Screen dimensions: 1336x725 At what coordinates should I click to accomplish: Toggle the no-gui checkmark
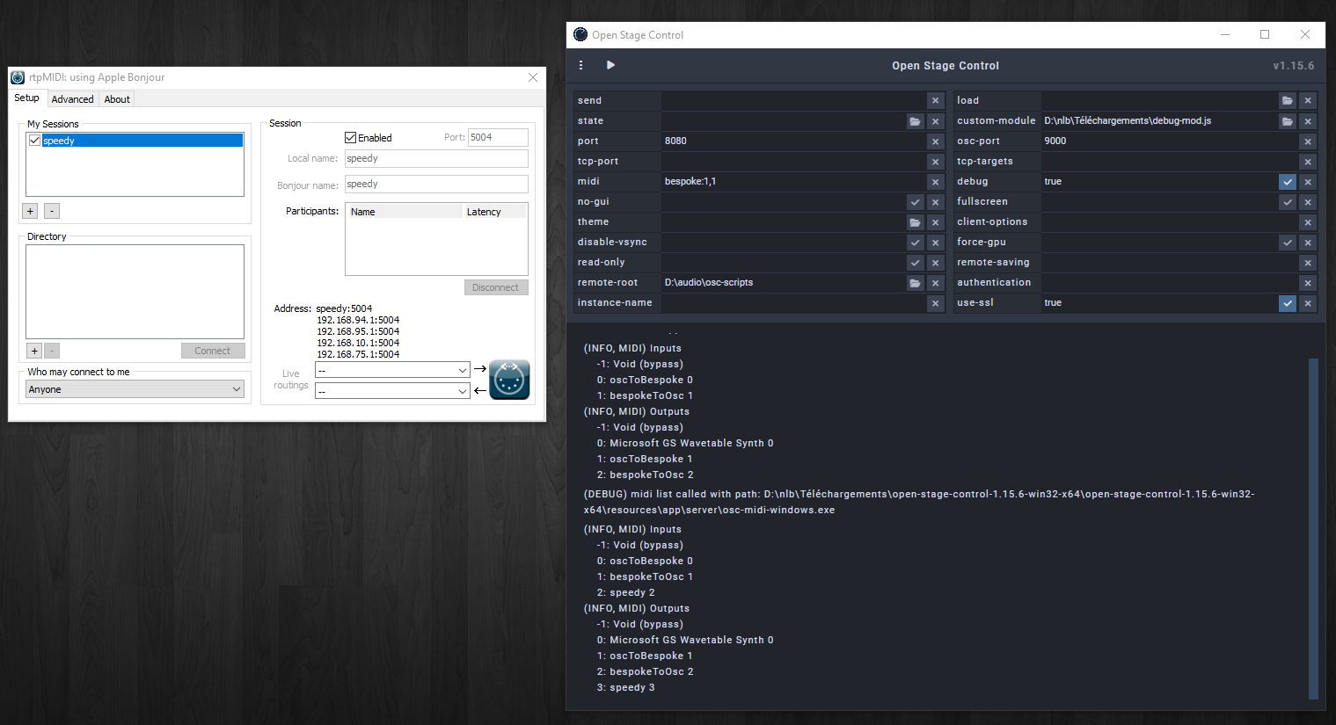[x=916, y=202]
